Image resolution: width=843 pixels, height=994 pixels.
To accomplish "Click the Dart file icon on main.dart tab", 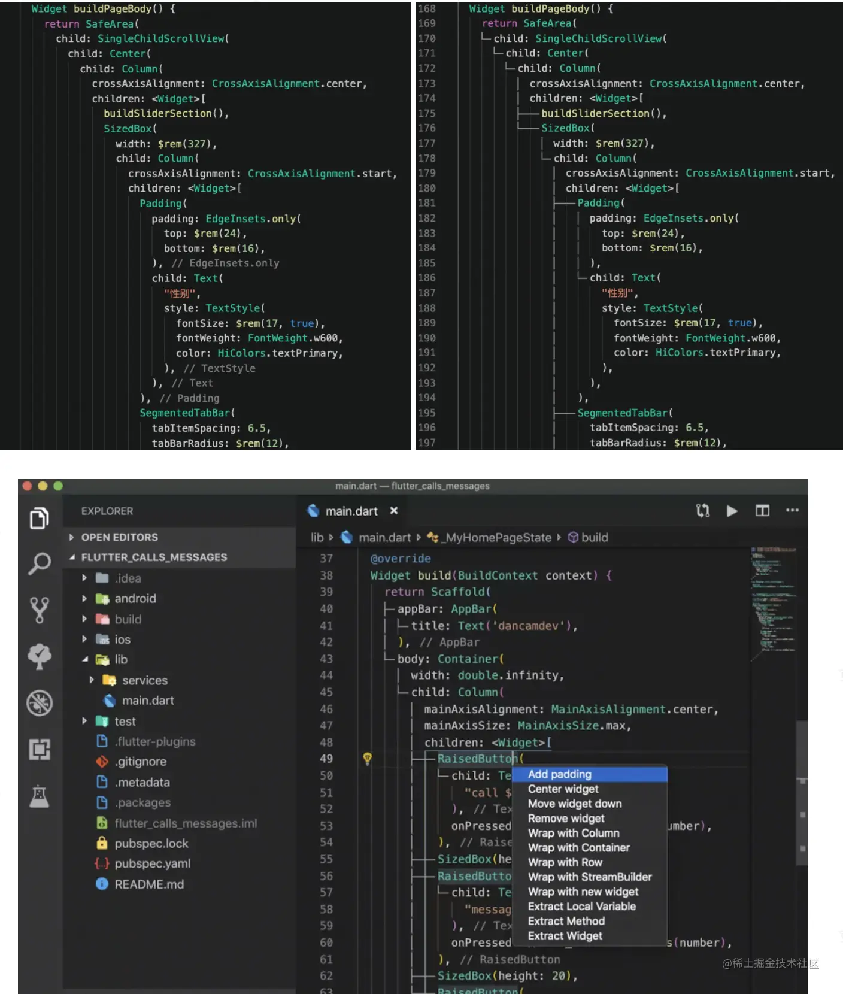I will coord(313,511).
